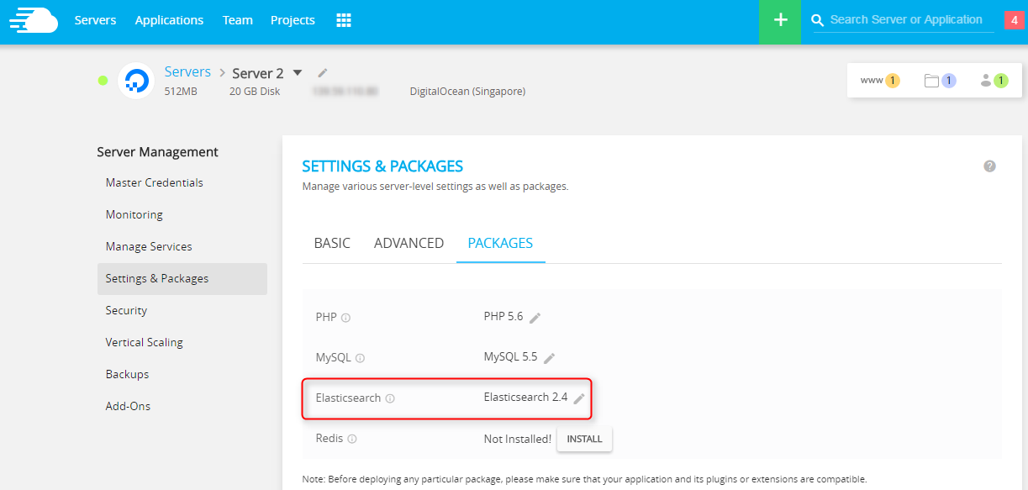Click the Search Server or Application field
The width and height of the screenshot is (1028, 490).
tap(906, 20)
